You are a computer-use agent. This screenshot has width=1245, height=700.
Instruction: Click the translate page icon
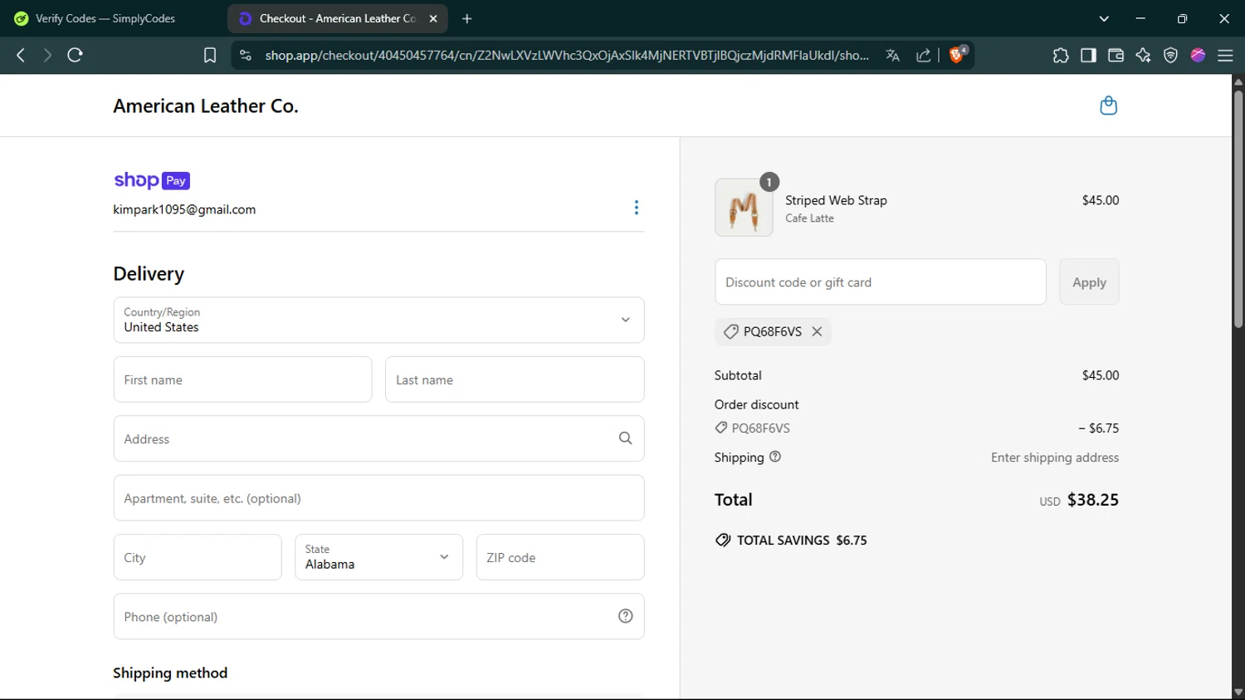tap(892, 55)
